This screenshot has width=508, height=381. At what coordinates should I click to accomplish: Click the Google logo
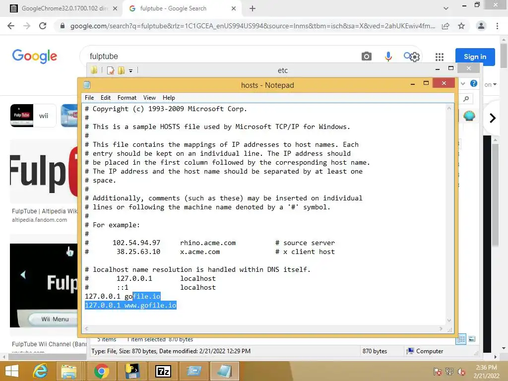(x=35, y=57)
